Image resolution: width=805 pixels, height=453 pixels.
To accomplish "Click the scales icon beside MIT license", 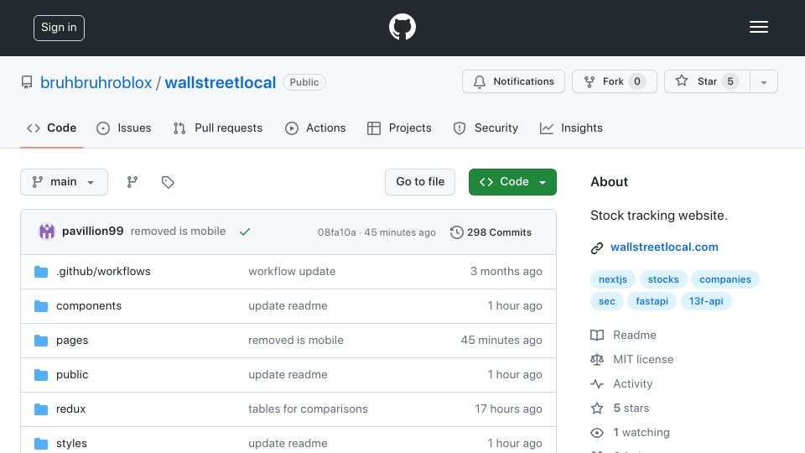I will (x=597, y=360).
